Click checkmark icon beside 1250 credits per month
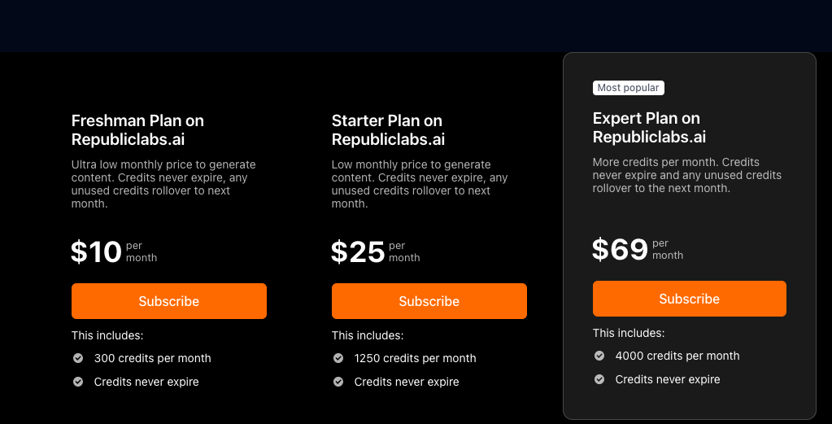Image resolution: width=832 pixels, height=424 pixels. [x=338, y=358]
